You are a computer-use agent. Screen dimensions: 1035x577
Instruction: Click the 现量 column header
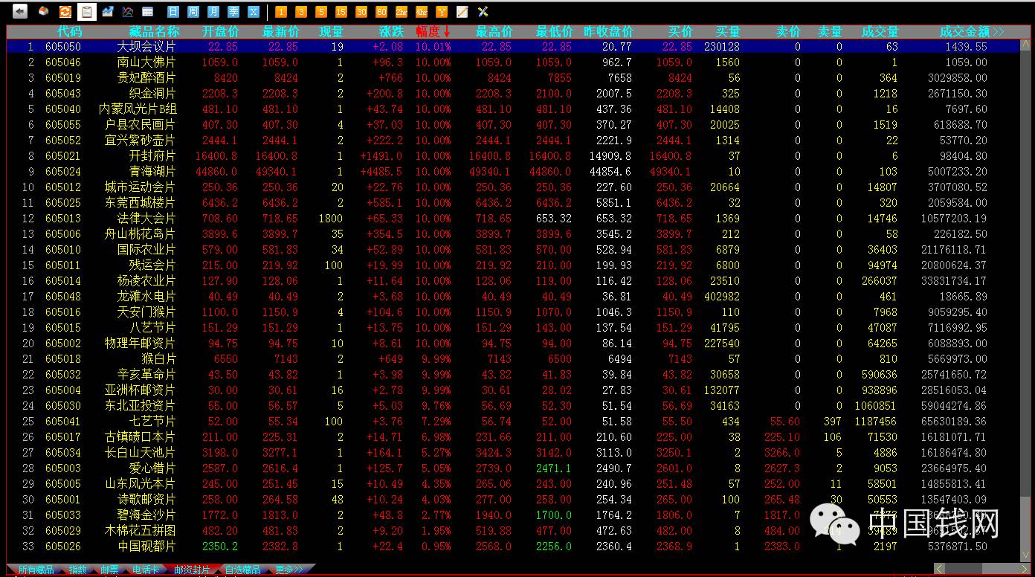[x=331, y=32]
